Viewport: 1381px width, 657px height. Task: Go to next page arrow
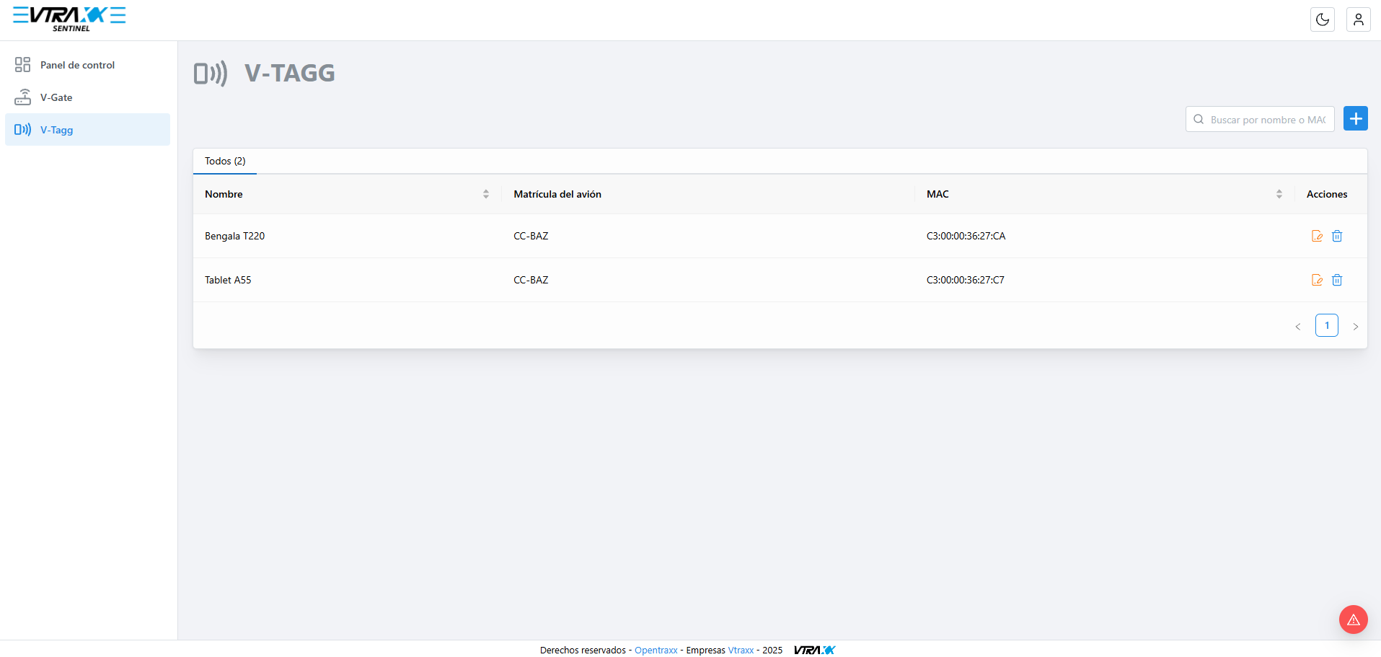[x=1356, y=326]
